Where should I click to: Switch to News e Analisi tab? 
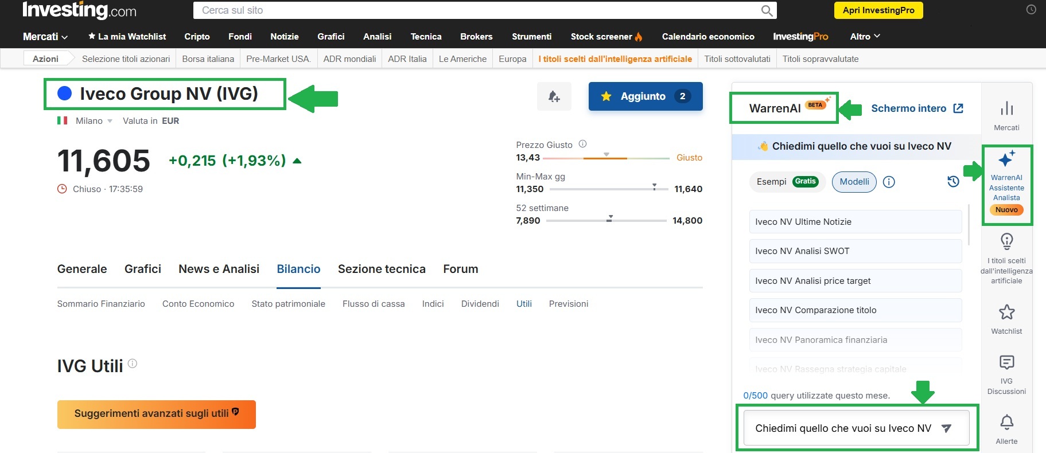(x=219, y=269)
